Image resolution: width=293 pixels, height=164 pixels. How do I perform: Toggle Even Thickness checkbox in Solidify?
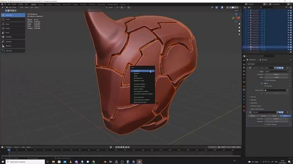tap(266, 80)
